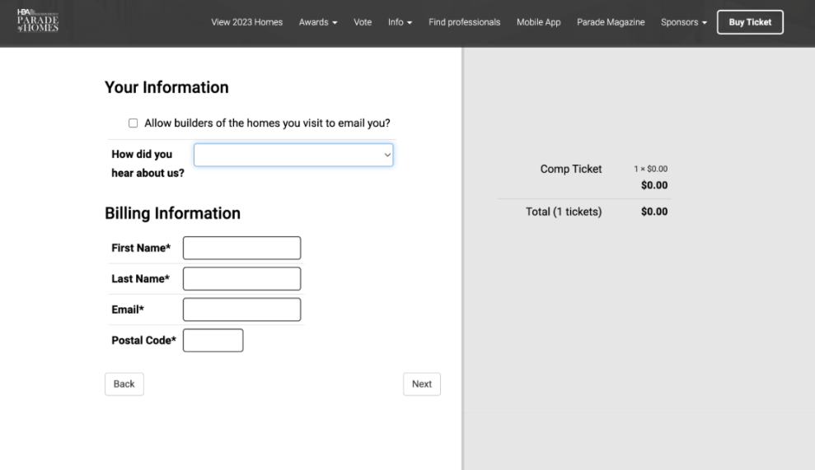Image resolution: width=815 pixels, height=470 pixels.
Task: Focus the Postal Code field
Action: click(213, 340)
